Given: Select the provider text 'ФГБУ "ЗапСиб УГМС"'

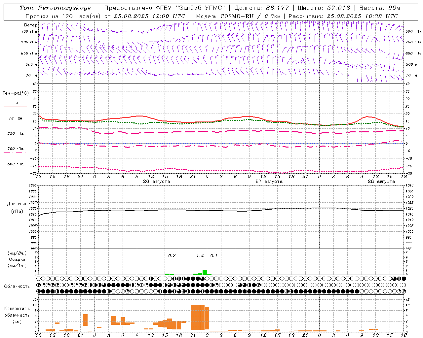Looking at the screenshot, I should pyautogui.click(x=190, y=8).
